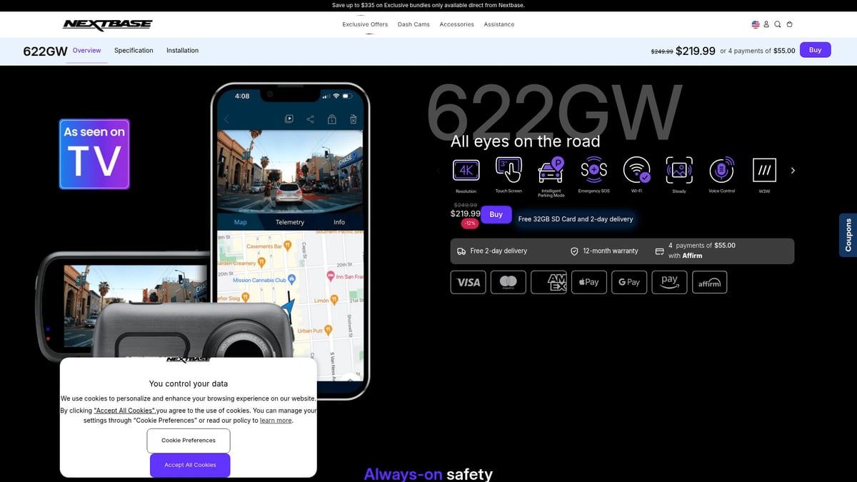Image resolution: width=857 pixels, height=482 pixels.
Task: Click the Coupons side tab
Action: click(x=848, y=235)
